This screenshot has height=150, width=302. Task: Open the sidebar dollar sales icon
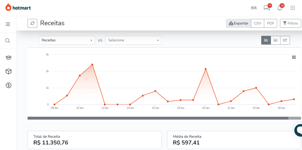9,85
